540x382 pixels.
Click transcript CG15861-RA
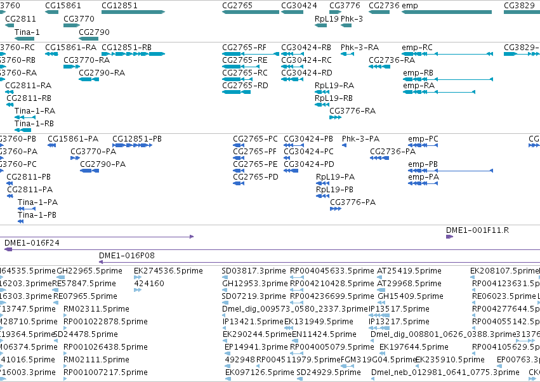[70, 47]
